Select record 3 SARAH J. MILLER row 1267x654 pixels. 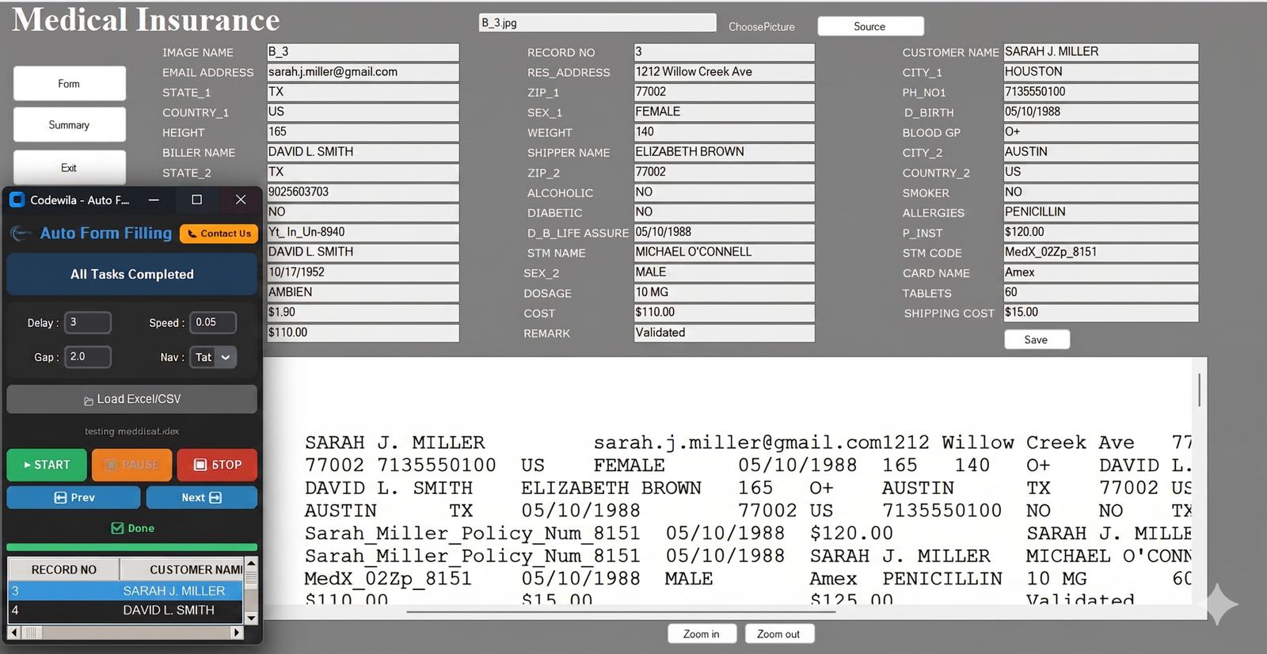click(x=126, y=591)
